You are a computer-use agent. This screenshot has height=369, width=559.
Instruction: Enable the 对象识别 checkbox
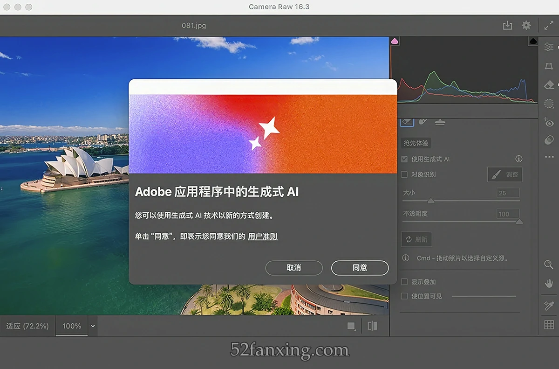coord(404,174)
